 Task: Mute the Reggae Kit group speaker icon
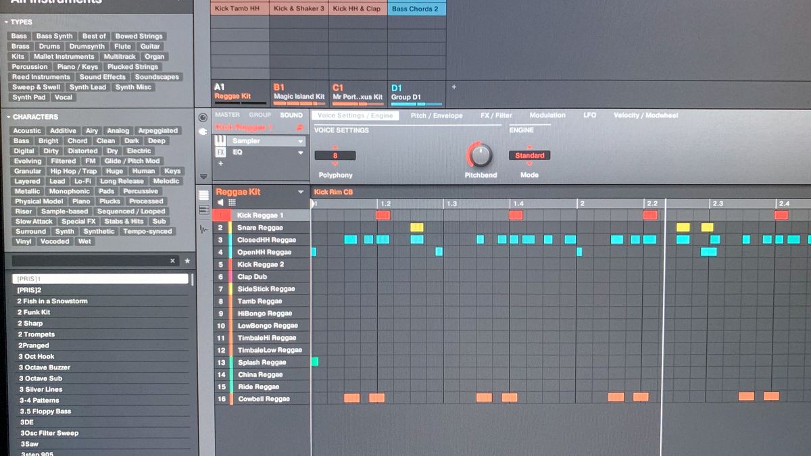(x=220, y=202)
